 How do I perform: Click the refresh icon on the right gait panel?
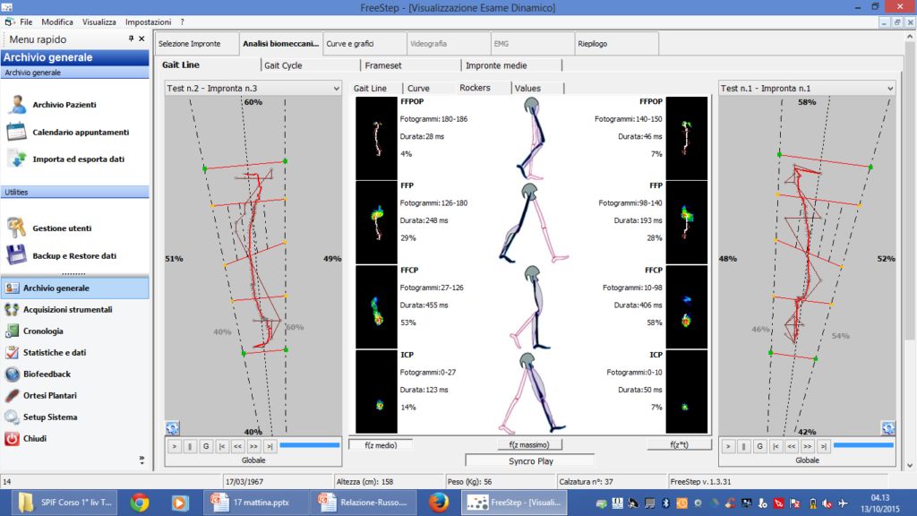pos(887,428)
